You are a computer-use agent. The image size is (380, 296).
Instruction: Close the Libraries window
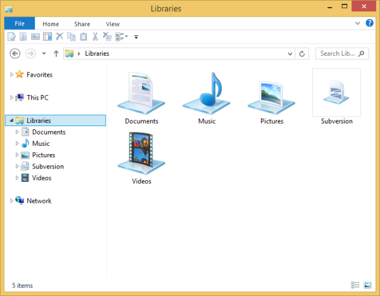tap(364, 6)
